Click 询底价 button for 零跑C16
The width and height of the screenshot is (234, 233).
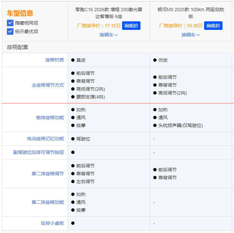tap(131, 26)
